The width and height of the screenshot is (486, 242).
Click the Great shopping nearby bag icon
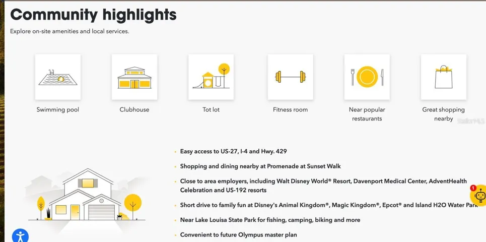tap(443, 77)
